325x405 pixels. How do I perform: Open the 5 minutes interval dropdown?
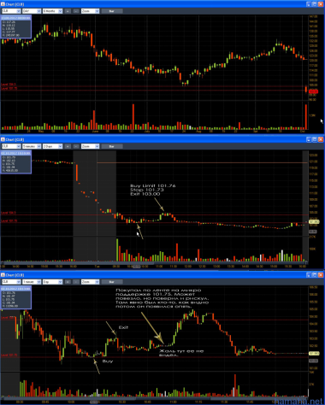pyautogui.click(x=32, y=146)
